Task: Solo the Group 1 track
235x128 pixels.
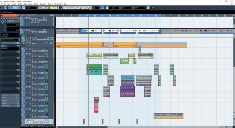Action: pyautogui.click(x=30, y=38)
